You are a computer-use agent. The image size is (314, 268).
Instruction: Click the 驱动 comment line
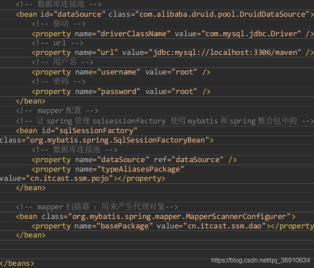click(59, 24)
